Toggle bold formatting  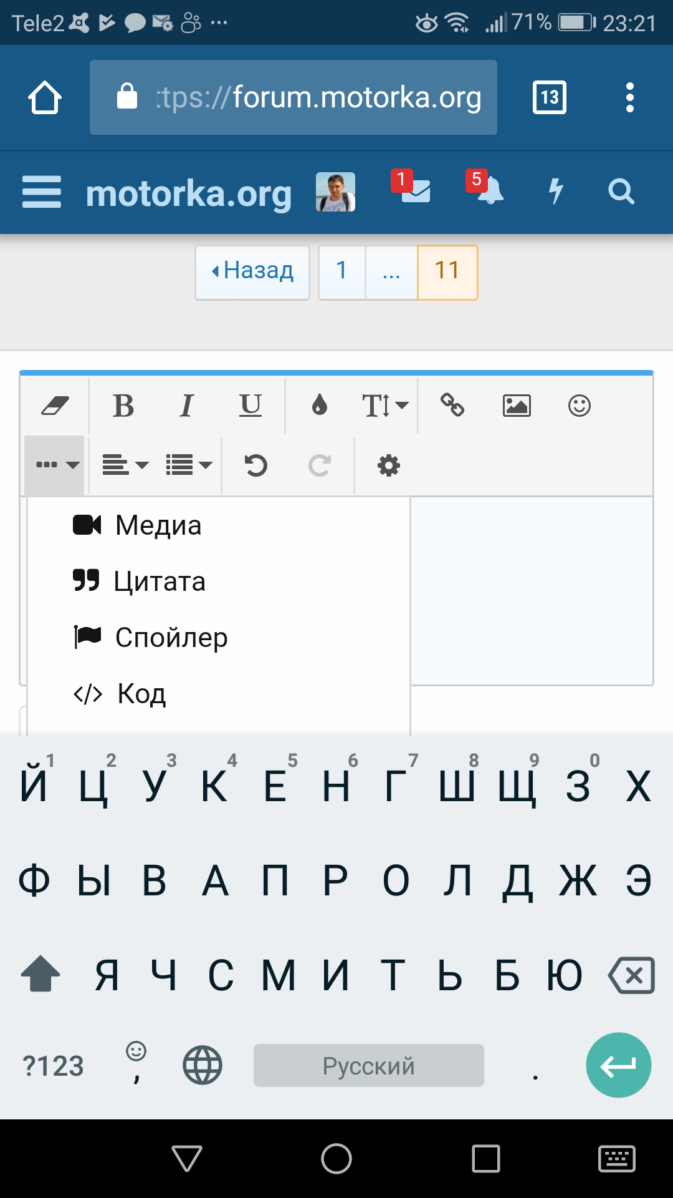(123, 406)
